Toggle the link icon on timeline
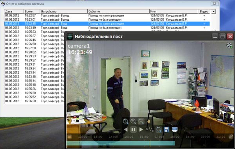The image size is (235, 149). pyautogui.click(x=231, y=137)
